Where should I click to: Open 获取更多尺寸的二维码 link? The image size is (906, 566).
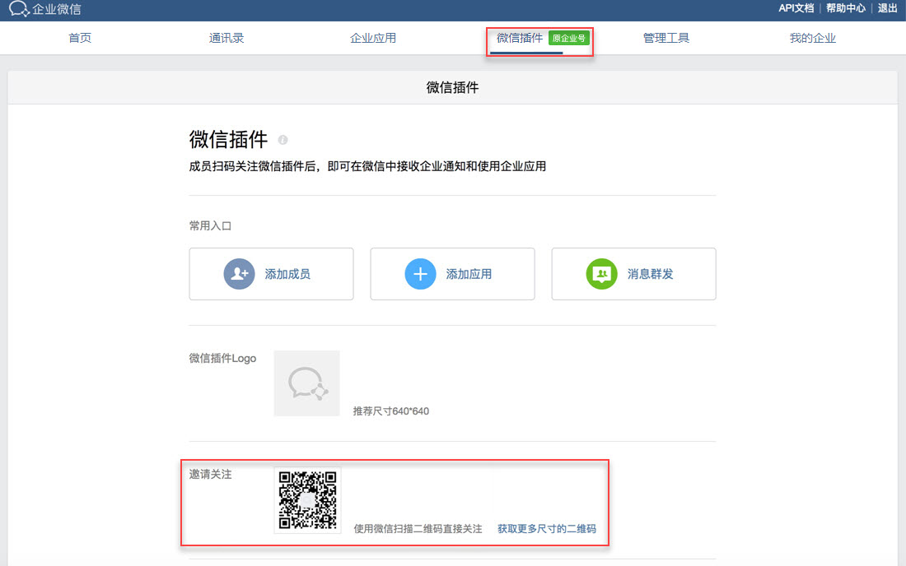[x=547, y=528]
